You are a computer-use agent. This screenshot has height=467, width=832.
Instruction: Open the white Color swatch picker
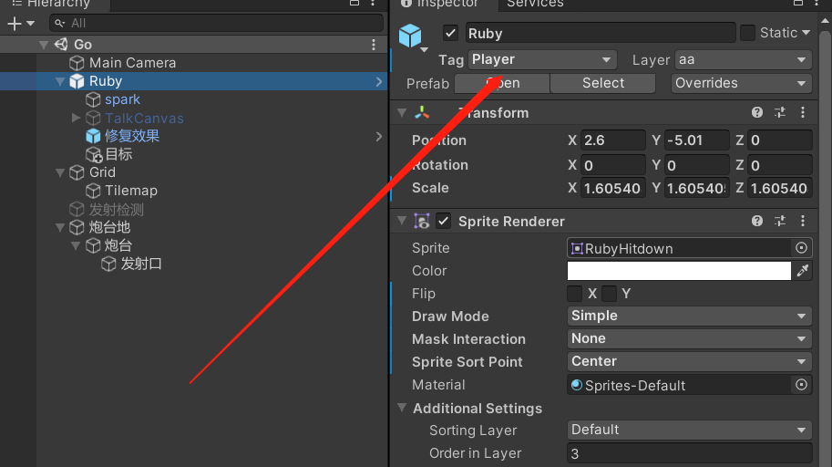(679, 270)
